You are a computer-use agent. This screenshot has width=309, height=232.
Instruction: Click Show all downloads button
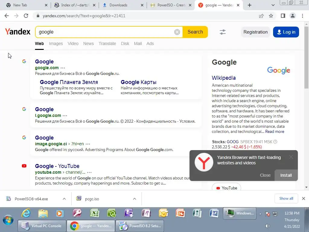(286, 198)
